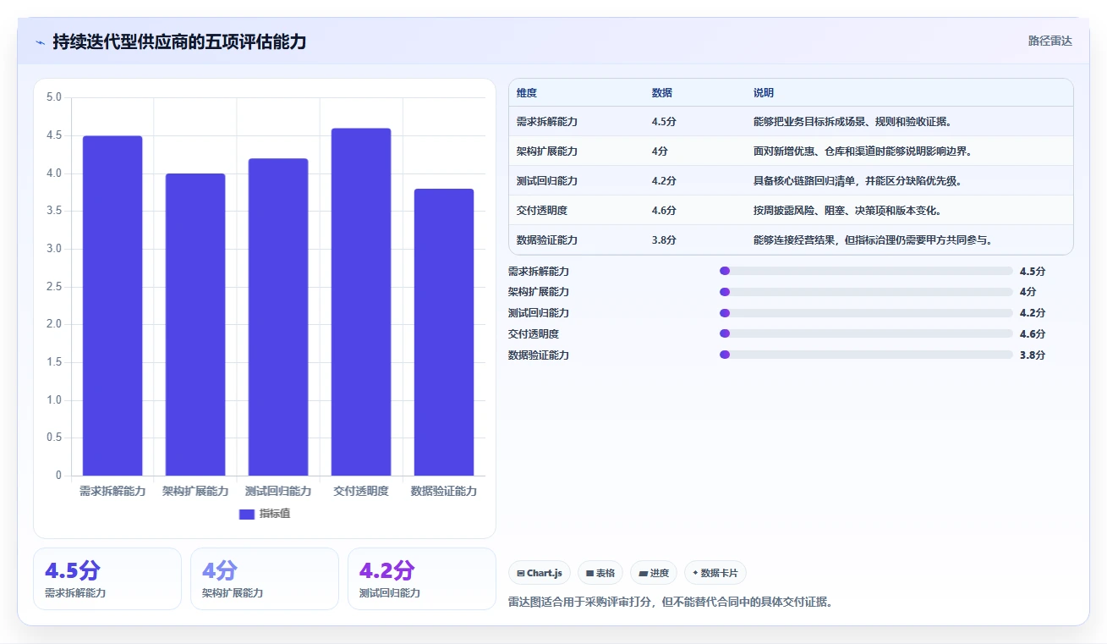Click the footer note about 雷达图
The height and width of the screenshot is (644, 1107).
click(671, 603)
